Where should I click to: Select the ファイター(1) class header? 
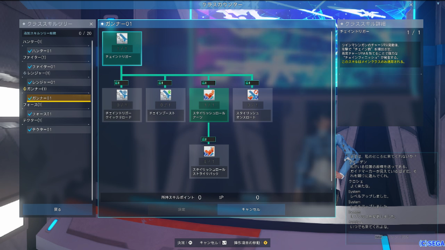point(34,57)
